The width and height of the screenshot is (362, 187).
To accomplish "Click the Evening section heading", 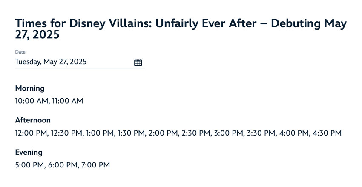I will pos(29,152).
